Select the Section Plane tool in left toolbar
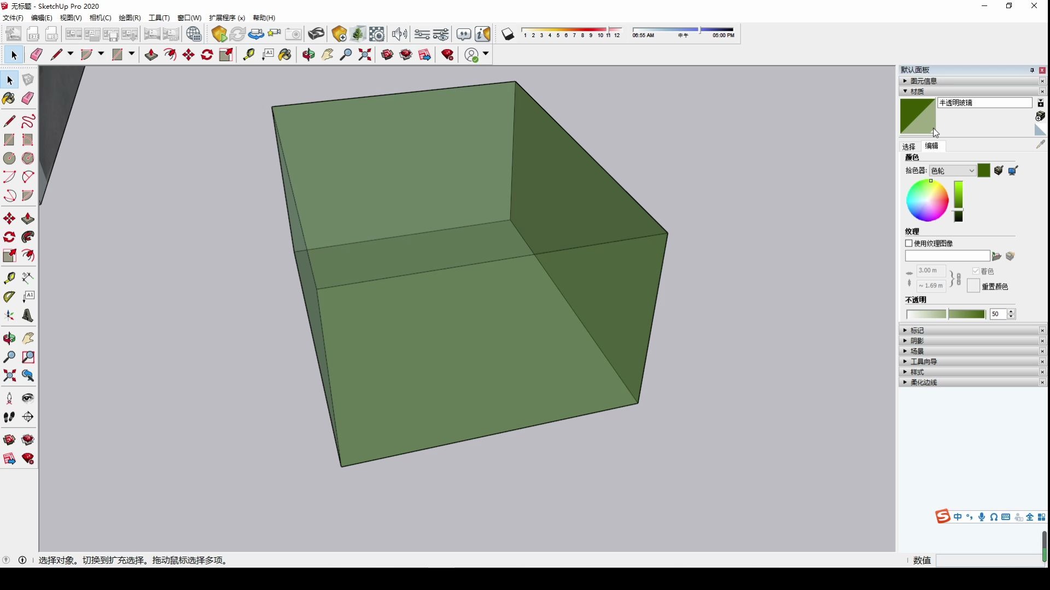 [x=28, y=417]
